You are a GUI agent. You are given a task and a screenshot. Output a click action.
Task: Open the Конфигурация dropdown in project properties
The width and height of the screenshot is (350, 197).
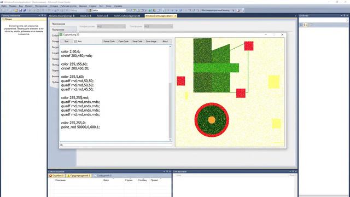point(111,26)
